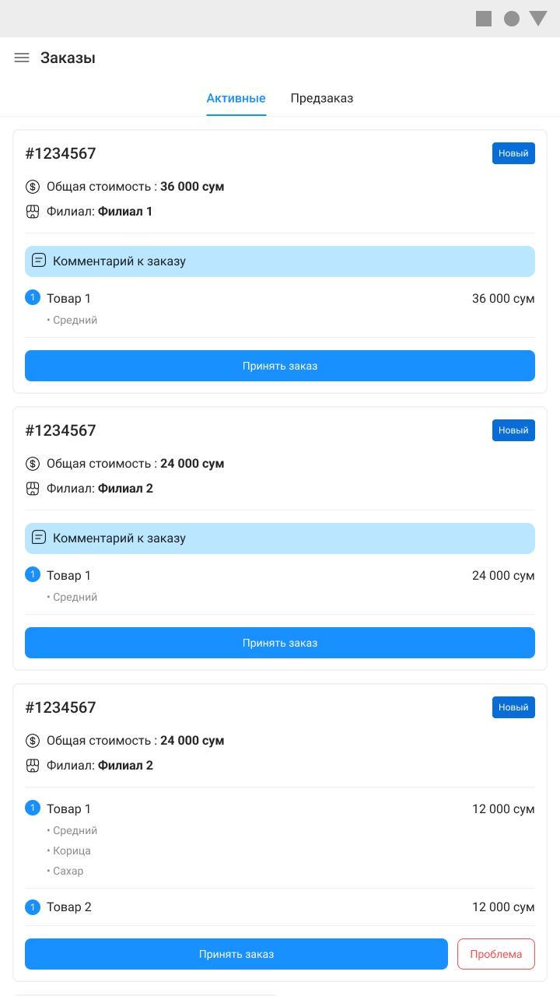Click the Новый status badge on the first order
The image size is (560, 996).
coord(513,153)
